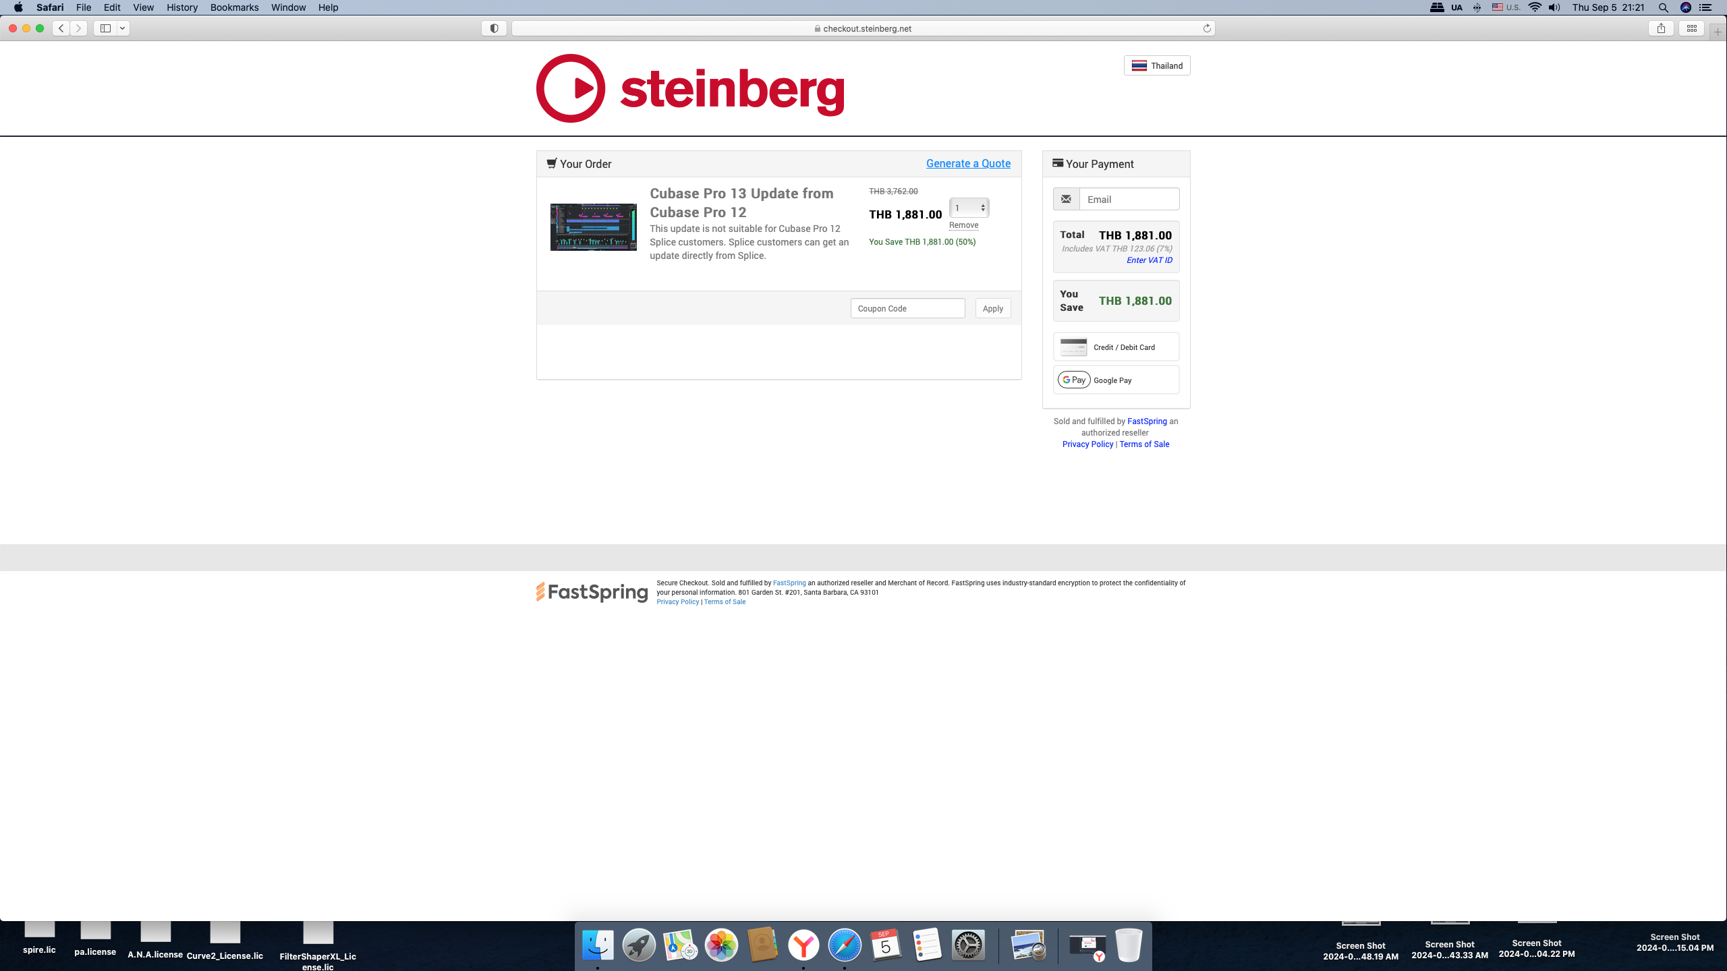Open the Bookmarks menu
This screenshot has width=1727, height=971.
(234, 7)
